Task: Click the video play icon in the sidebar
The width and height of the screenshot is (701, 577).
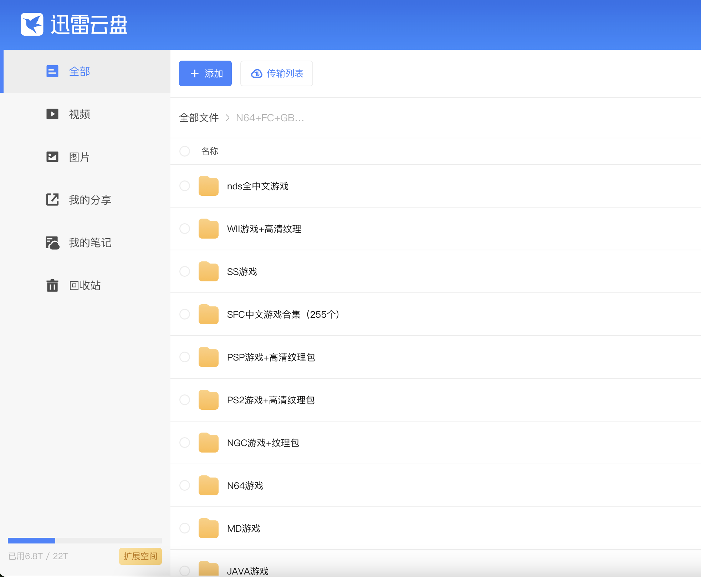Action: 52,114
